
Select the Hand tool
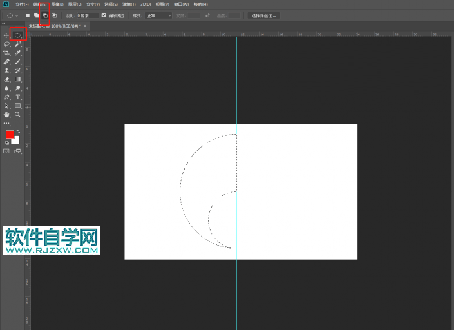click(6, 114)
